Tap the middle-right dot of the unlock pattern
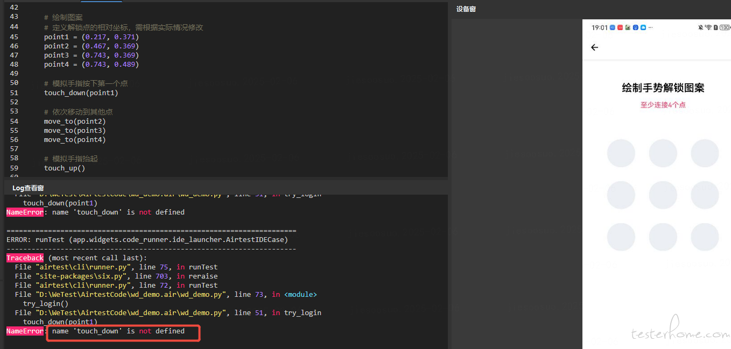The image size is (731, 349). point(705,195)
